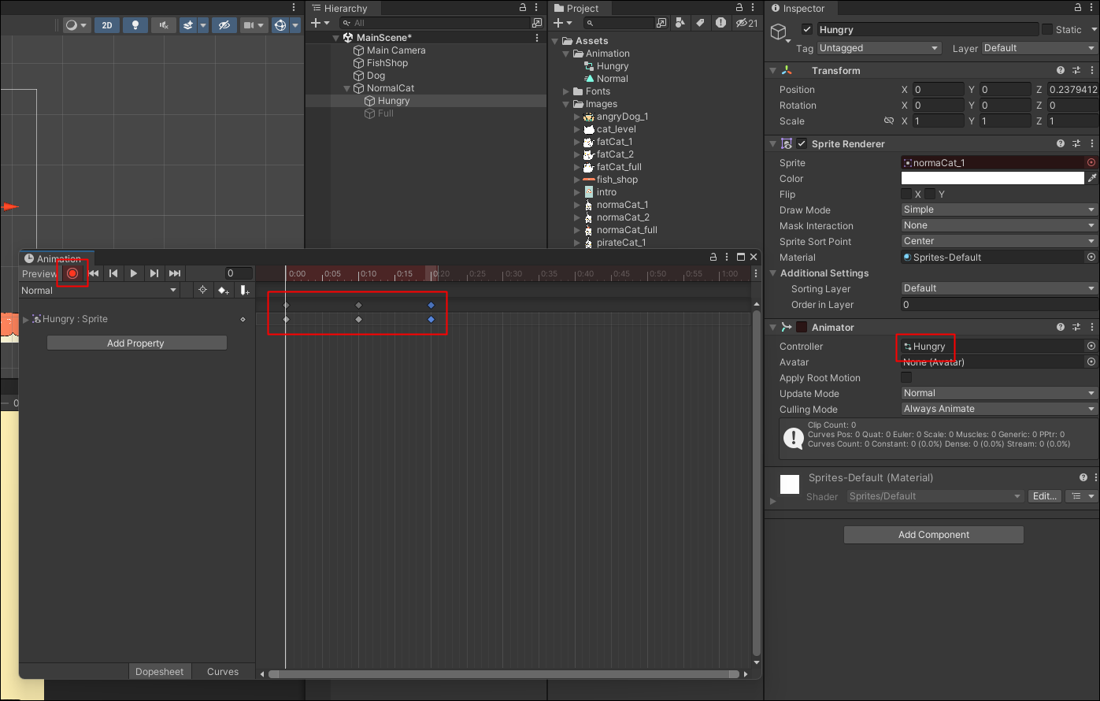Open Mask Interaction dropdown

[x=999, y=225]
